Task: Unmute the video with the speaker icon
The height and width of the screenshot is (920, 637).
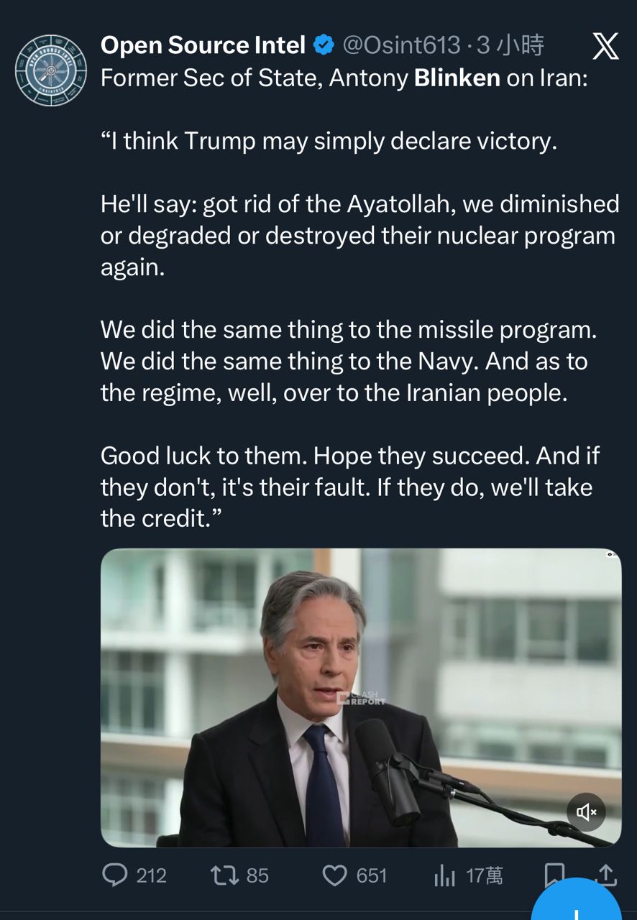Action: coord(586,812)
